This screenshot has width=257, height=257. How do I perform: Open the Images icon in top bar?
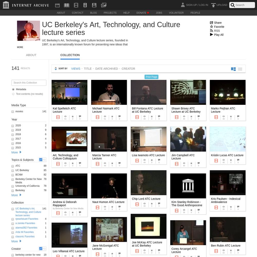[x=104, y=5]
